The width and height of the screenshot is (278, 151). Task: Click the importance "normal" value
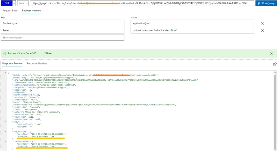[x=33, y=97]
